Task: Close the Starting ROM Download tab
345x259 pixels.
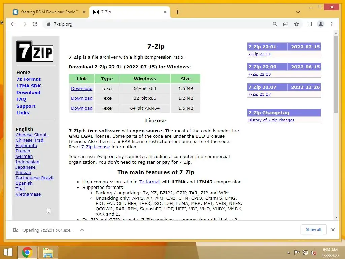Action: tap(84, 12)
